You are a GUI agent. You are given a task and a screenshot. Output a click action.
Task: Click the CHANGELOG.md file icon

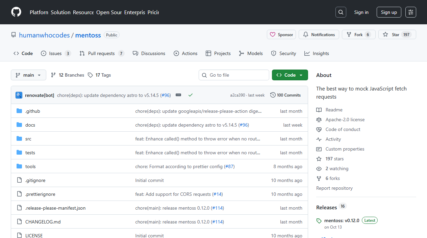(19, 222)
